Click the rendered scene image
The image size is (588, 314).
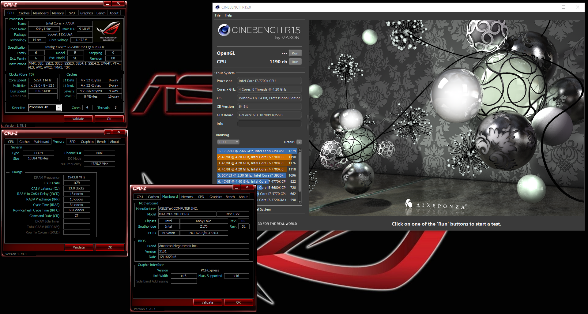coord(447,118)
